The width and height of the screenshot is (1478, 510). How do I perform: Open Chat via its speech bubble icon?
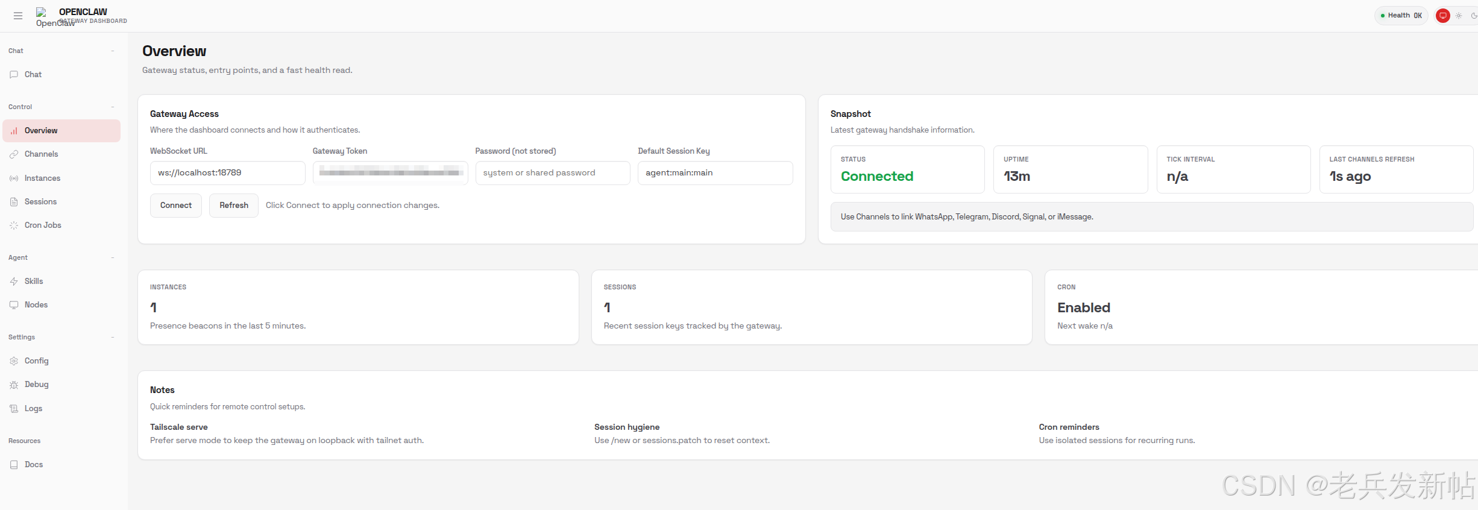14,75
